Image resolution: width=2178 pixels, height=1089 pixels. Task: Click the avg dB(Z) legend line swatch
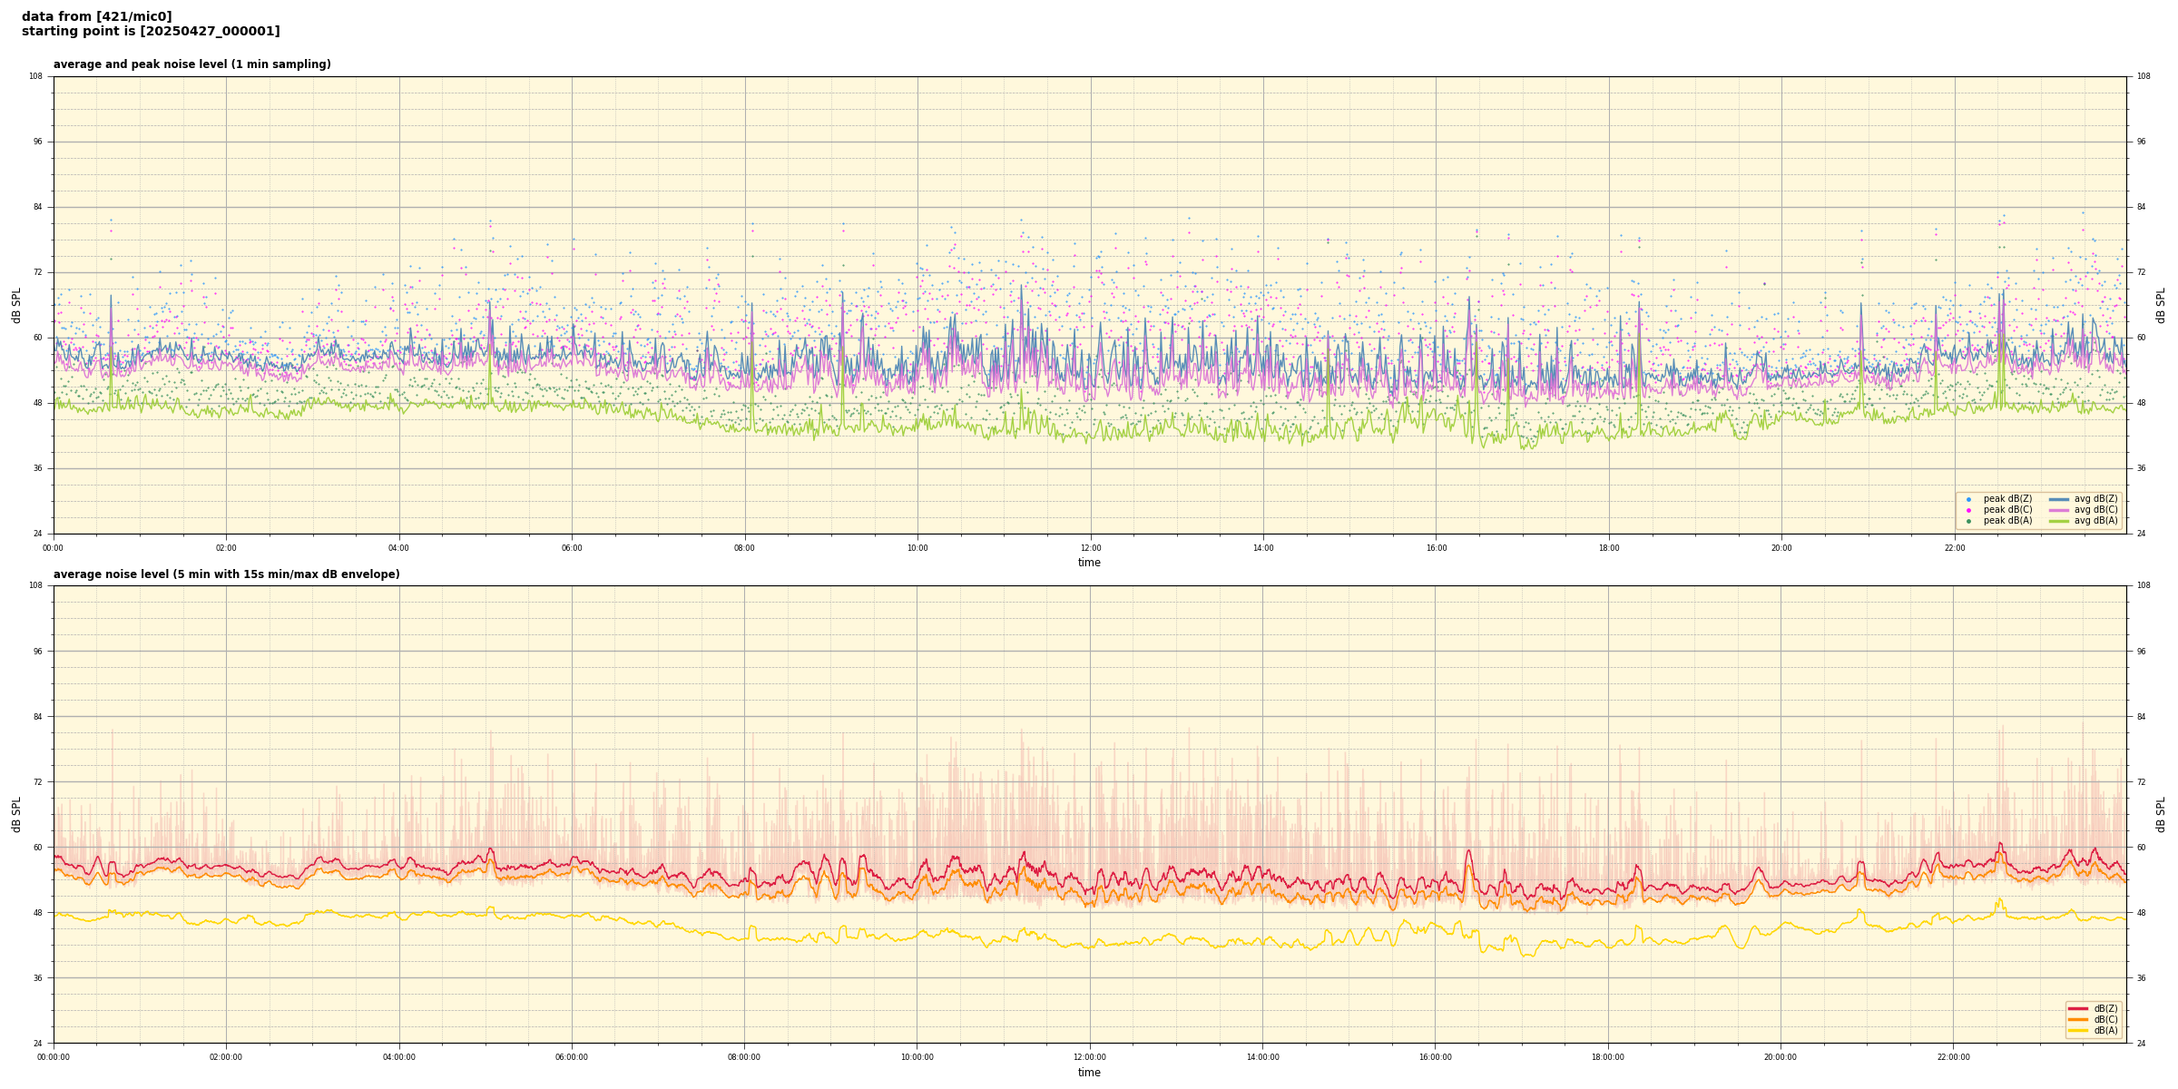pos(2059,499)
